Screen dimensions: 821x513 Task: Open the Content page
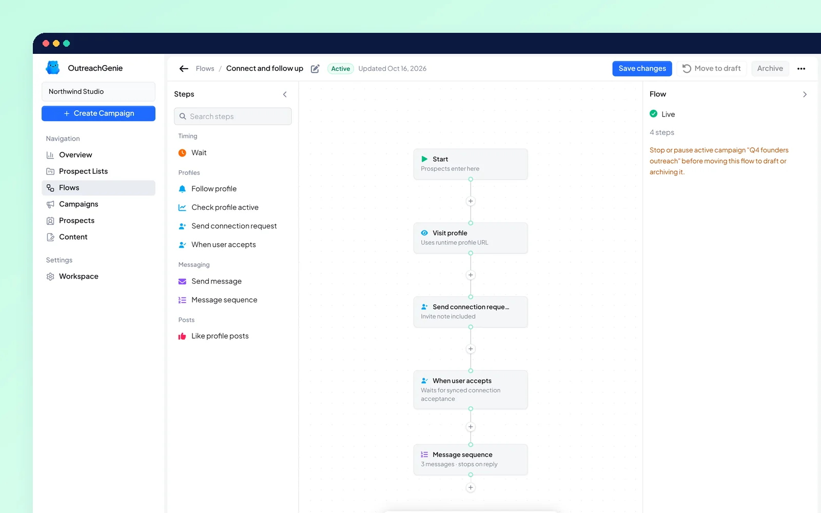(x=99, y=237)
